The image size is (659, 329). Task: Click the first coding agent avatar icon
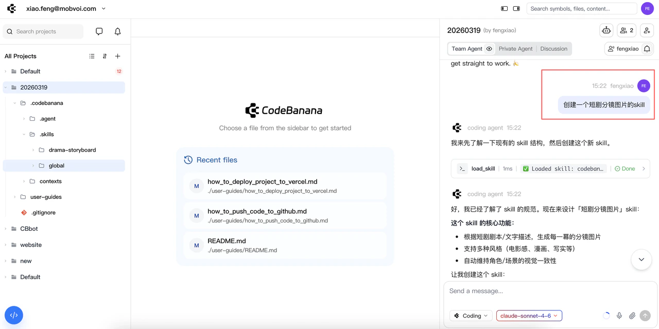click(457, 127)
